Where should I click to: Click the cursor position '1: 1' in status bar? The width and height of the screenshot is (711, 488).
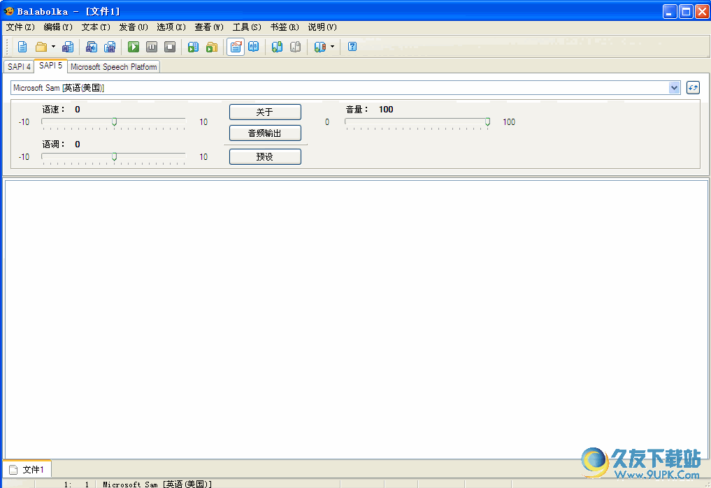coord(76,485)
